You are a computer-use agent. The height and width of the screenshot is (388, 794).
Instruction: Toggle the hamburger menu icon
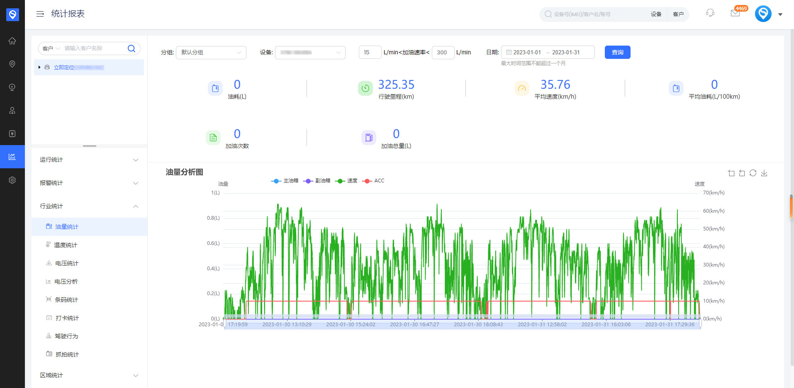[x=40, y=14]
